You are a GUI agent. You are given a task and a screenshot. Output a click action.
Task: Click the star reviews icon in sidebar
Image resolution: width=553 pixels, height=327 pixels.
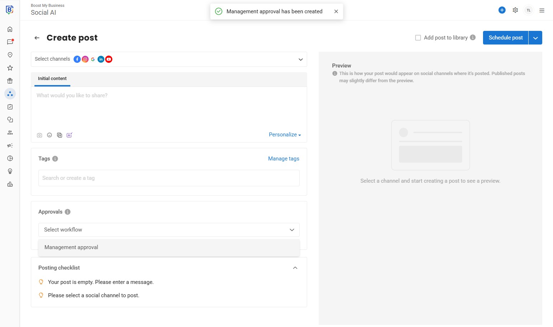click(x=10, y=68)
